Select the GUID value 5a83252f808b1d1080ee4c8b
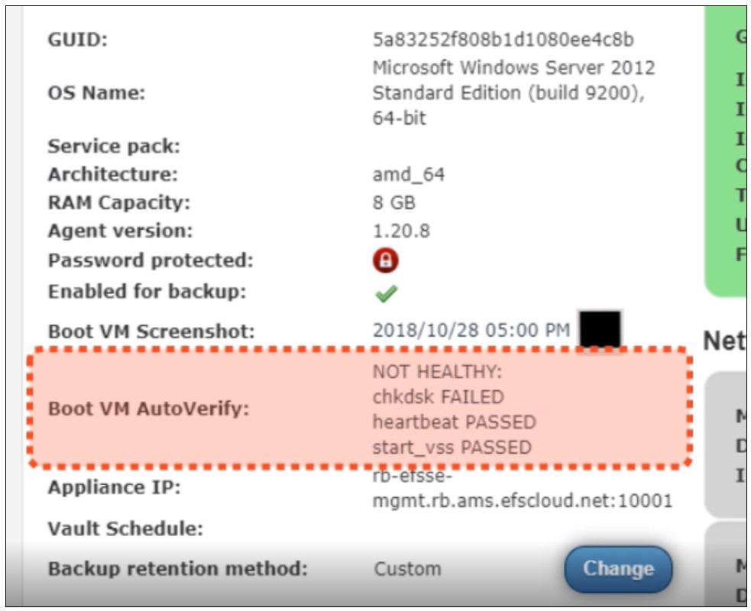 [503, 39]
